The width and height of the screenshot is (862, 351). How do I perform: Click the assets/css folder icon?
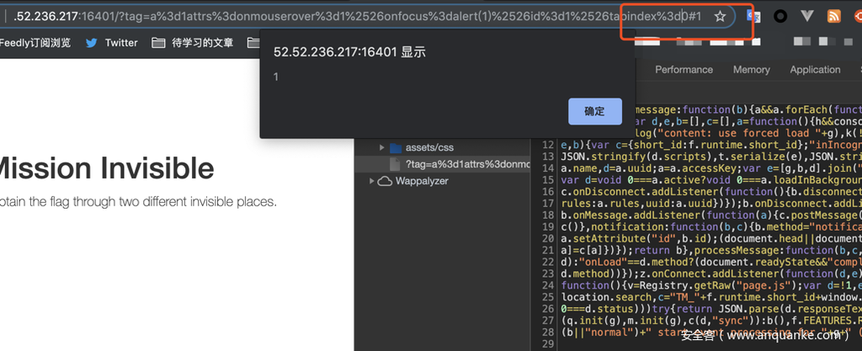coord(396,147)
